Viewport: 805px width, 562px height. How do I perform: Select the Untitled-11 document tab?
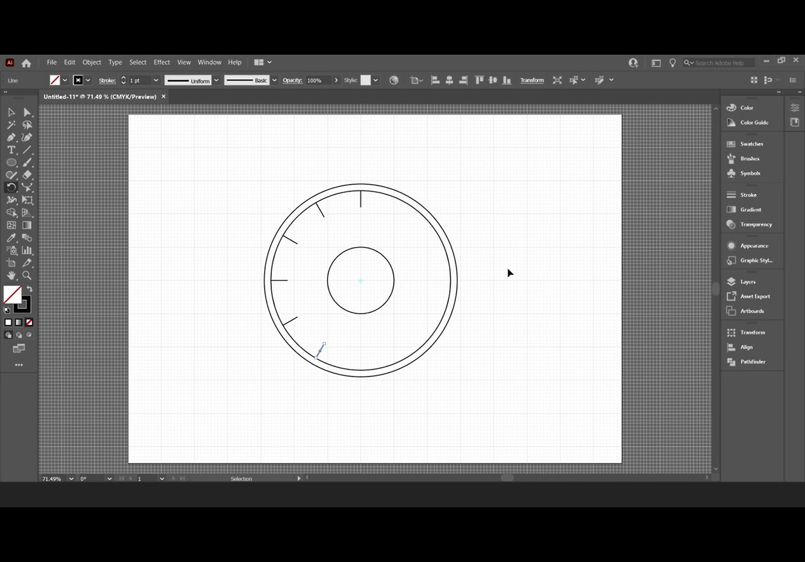pos(100,97)
